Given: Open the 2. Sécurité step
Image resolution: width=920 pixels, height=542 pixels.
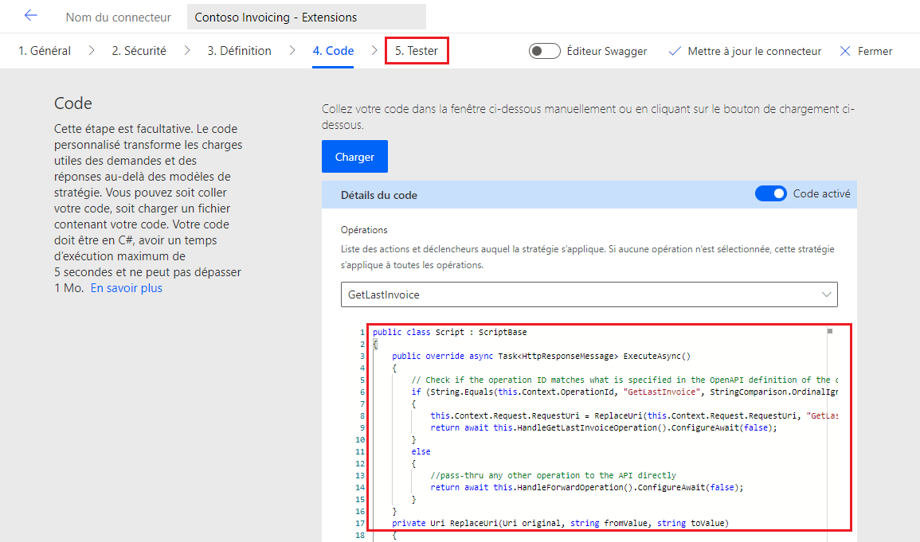Looking at the screenshot, I should pyautogui.click(x=139, y=51).
